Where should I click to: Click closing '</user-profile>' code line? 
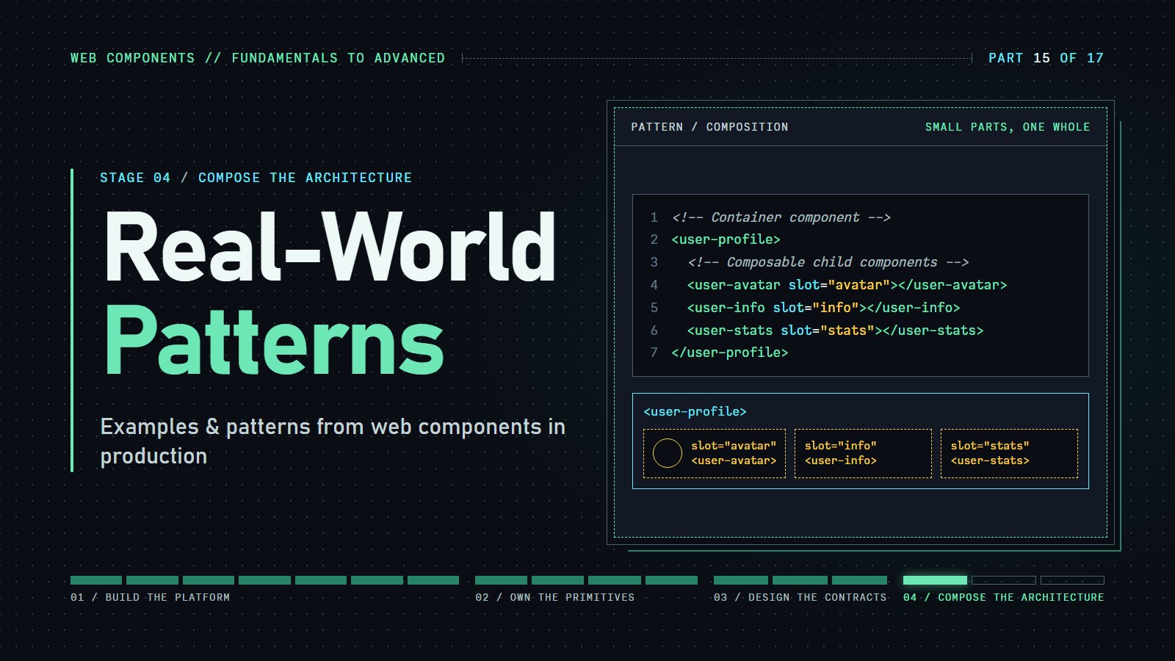coord(729,353)
